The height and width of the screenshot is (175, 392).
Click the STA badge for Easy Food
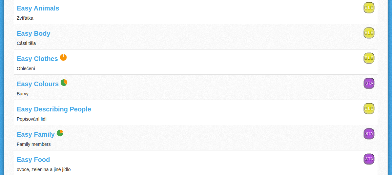(369, 159)
